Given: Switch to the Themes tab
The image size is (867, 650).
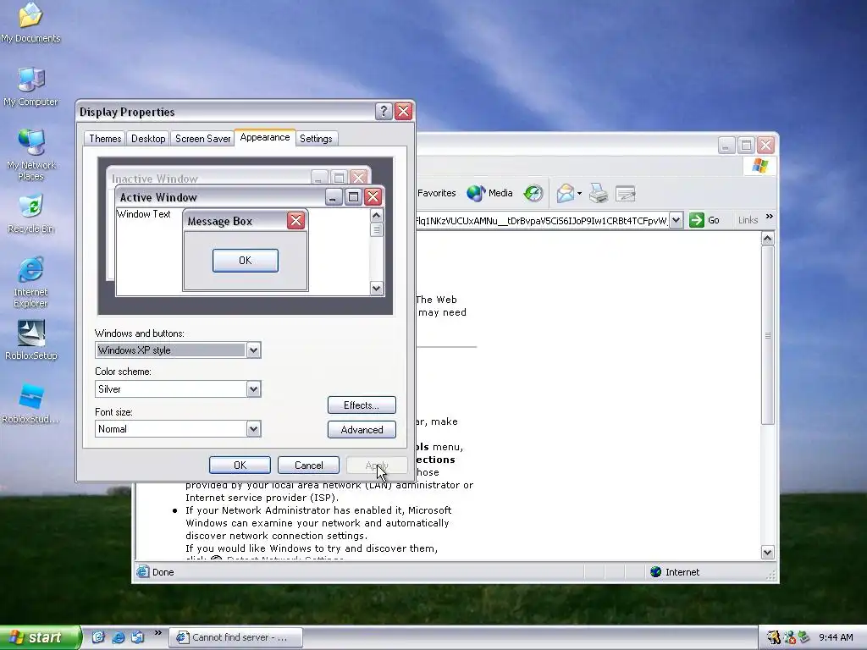Looking at the screenshot, I should 105,139.
